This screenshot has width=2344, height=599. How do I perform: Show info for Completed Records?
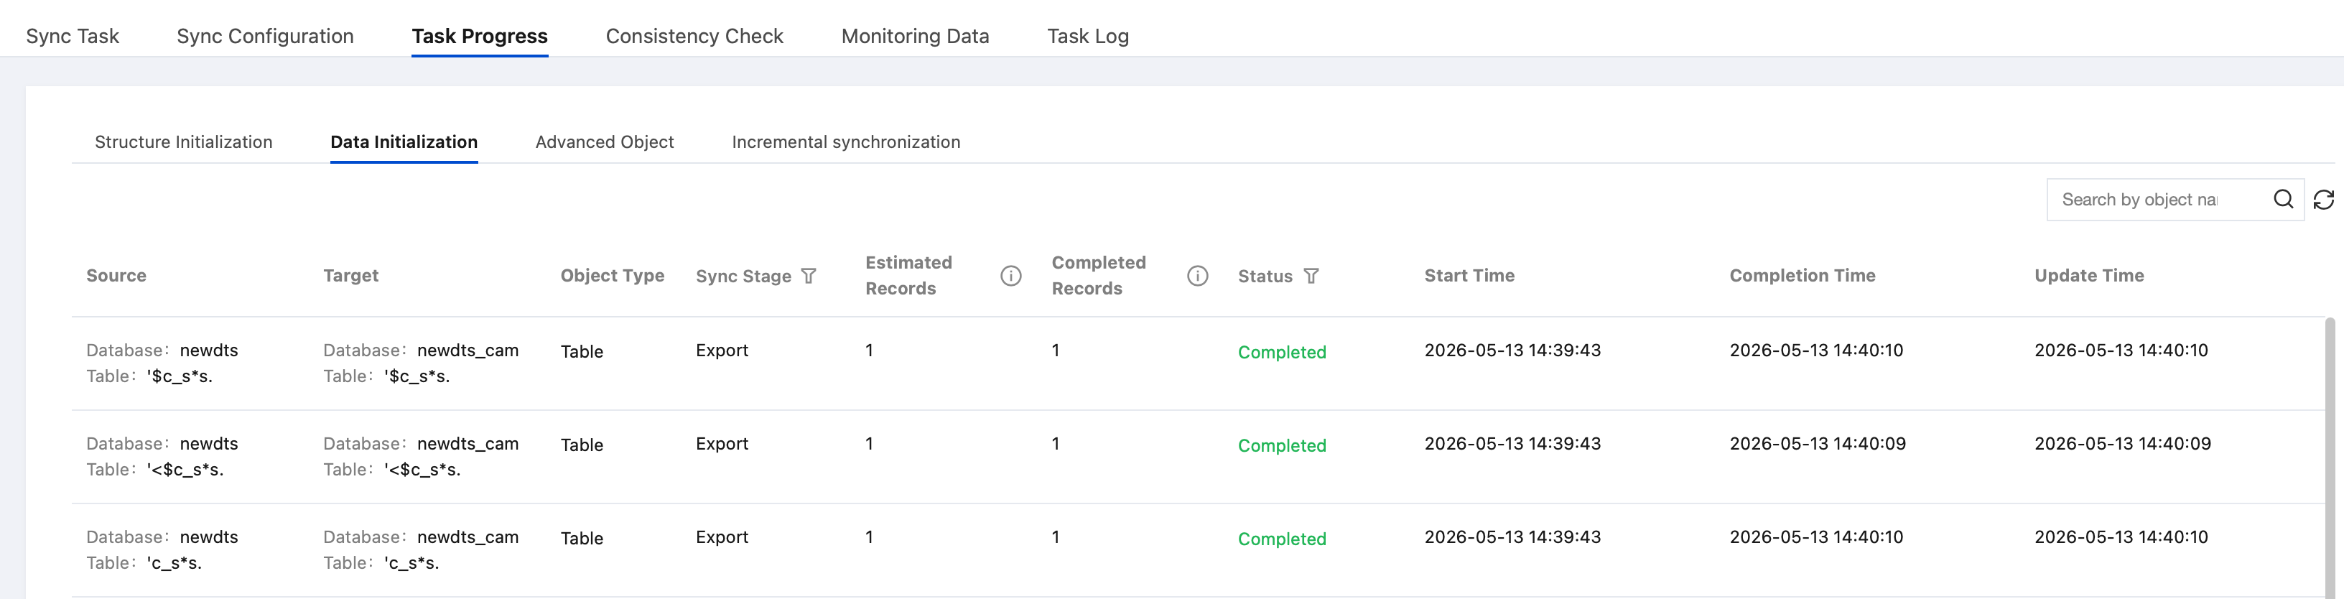(x=1197, y=276)
